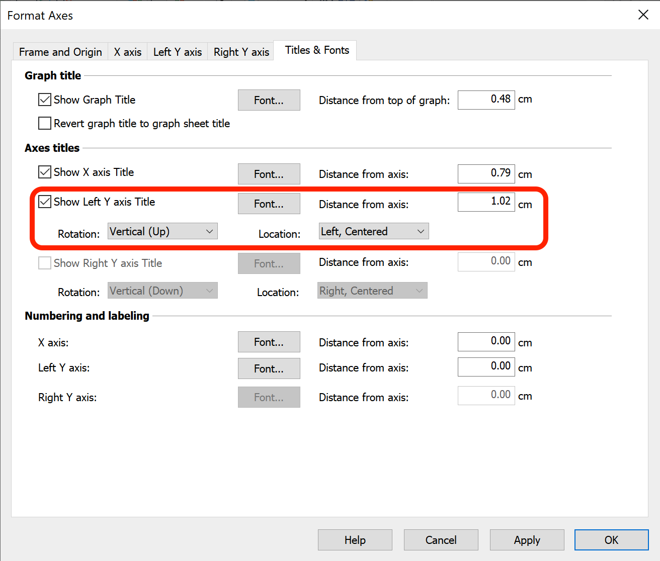660x561 pixels.
Task: Toggle Show X axis Title checkbox
Action: click(45, 172)
